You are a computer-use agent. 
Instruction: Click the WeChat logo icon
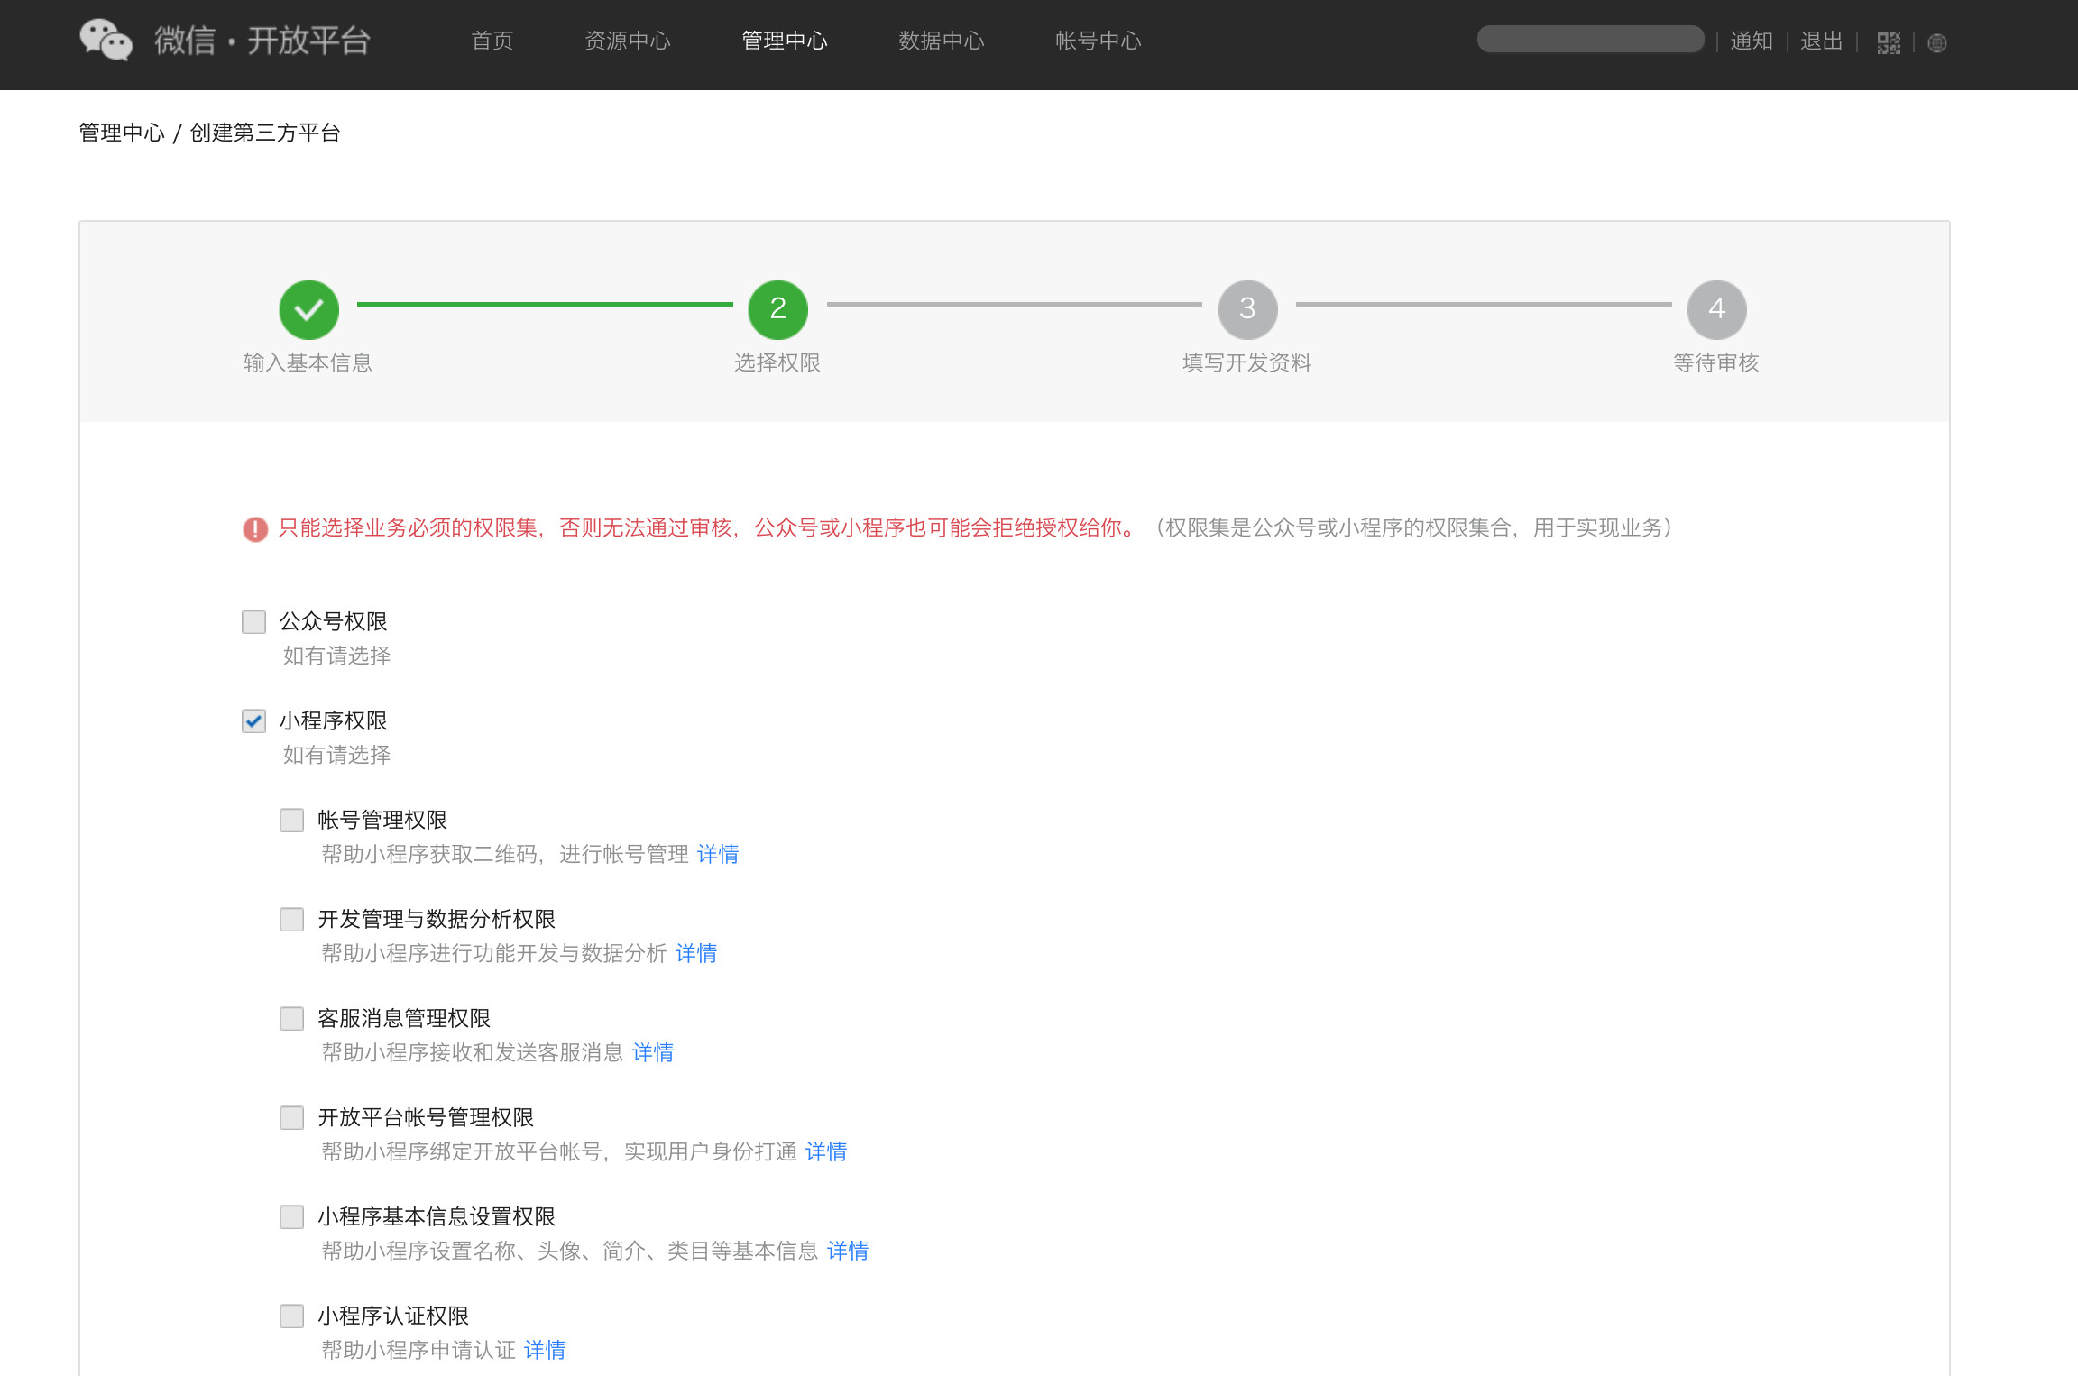tap(106, 41)
